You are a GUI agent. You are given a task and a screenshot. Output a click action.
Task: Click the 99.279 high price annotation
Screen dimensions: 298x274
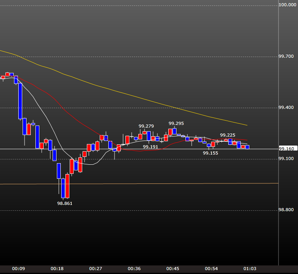pos(146,126)
